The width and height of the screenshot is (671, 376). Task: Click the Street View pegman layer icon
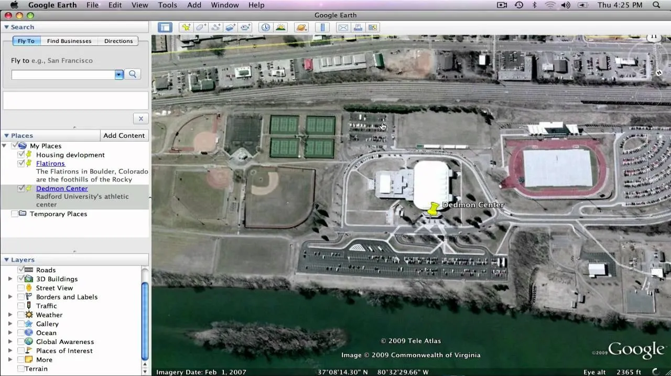[29, 288]
